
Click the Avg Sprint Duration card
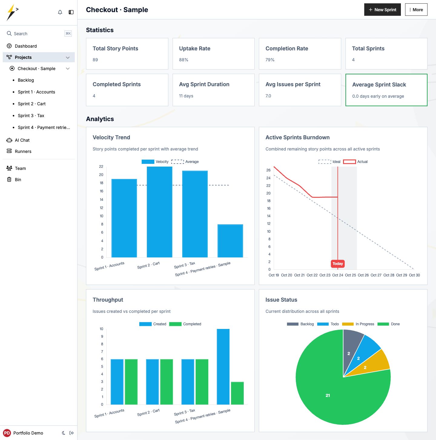[213, 90]
